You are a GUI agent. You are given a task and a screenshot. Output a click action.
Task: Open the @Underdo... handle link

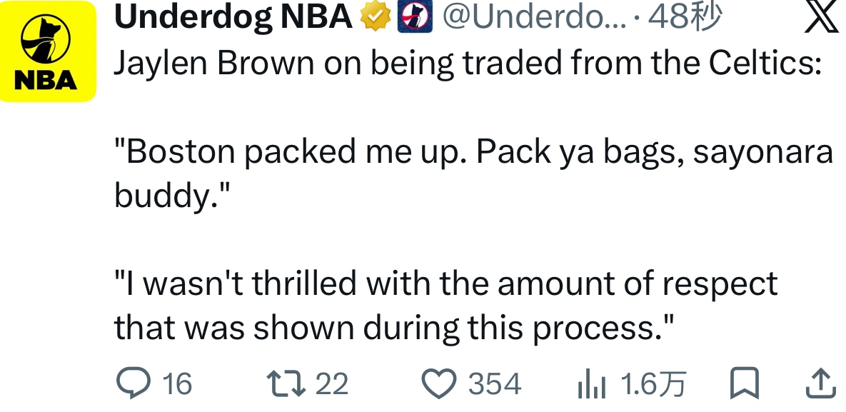534,16
